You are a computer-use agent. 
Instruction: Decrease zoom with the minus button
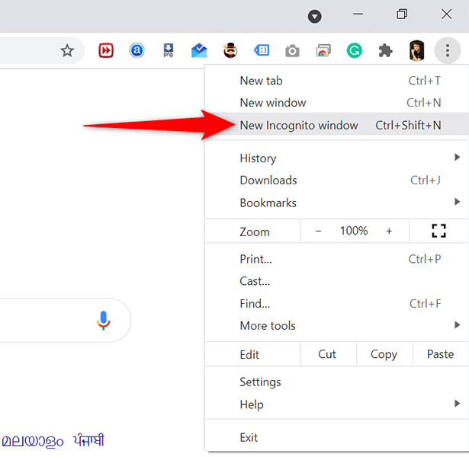click(318, 232)
